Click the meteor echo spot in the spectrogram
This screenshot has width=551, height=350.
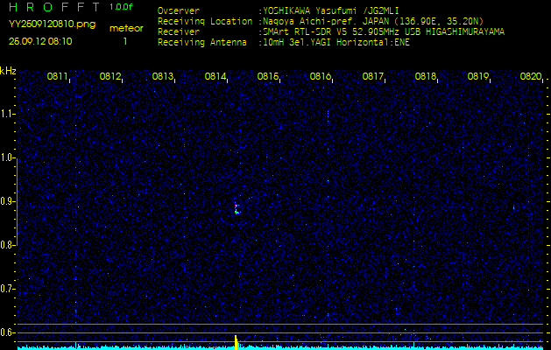coord(237,209)
